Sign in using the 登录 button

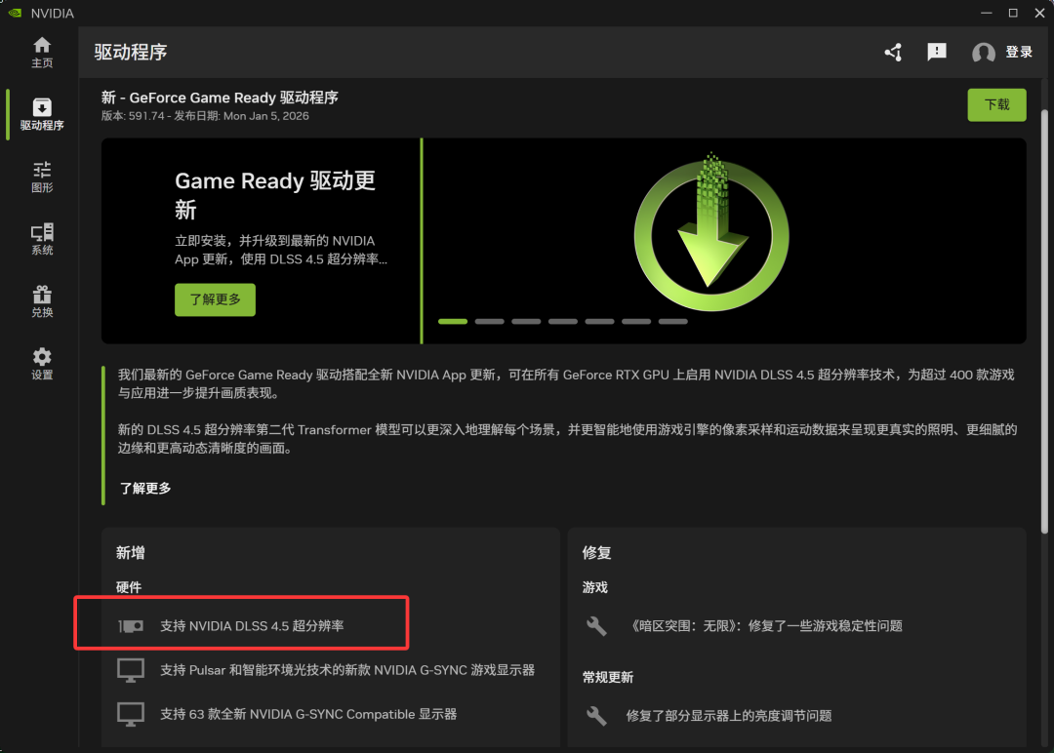[1018, 53]
